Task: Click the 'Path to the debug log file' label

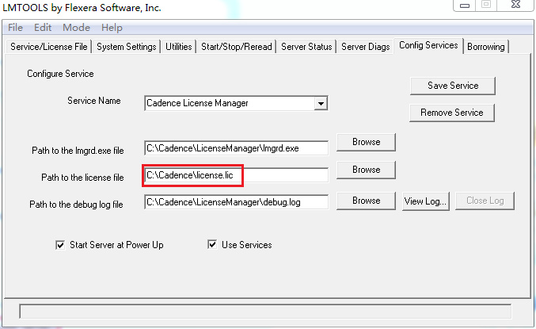Action: 76,205
